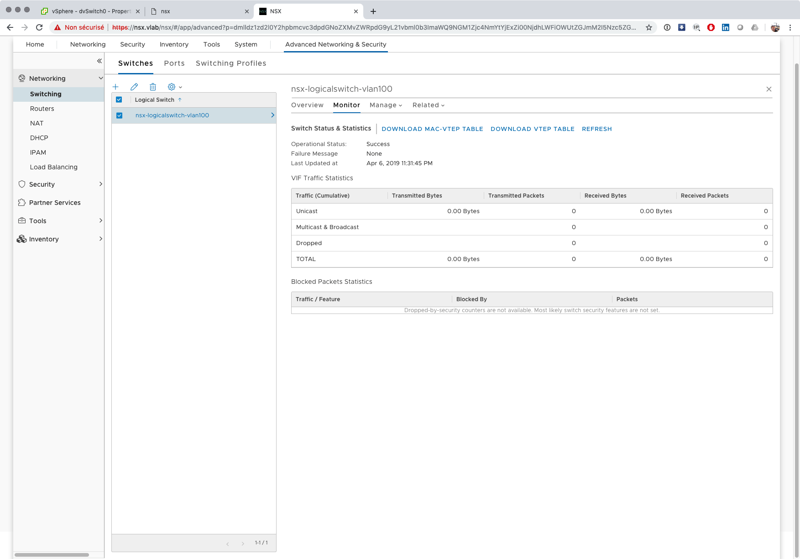Image resolution: width=800 pixels, height=559 pixels.
Task: Select Routers in the Networking menu
Action: point(42,109)
